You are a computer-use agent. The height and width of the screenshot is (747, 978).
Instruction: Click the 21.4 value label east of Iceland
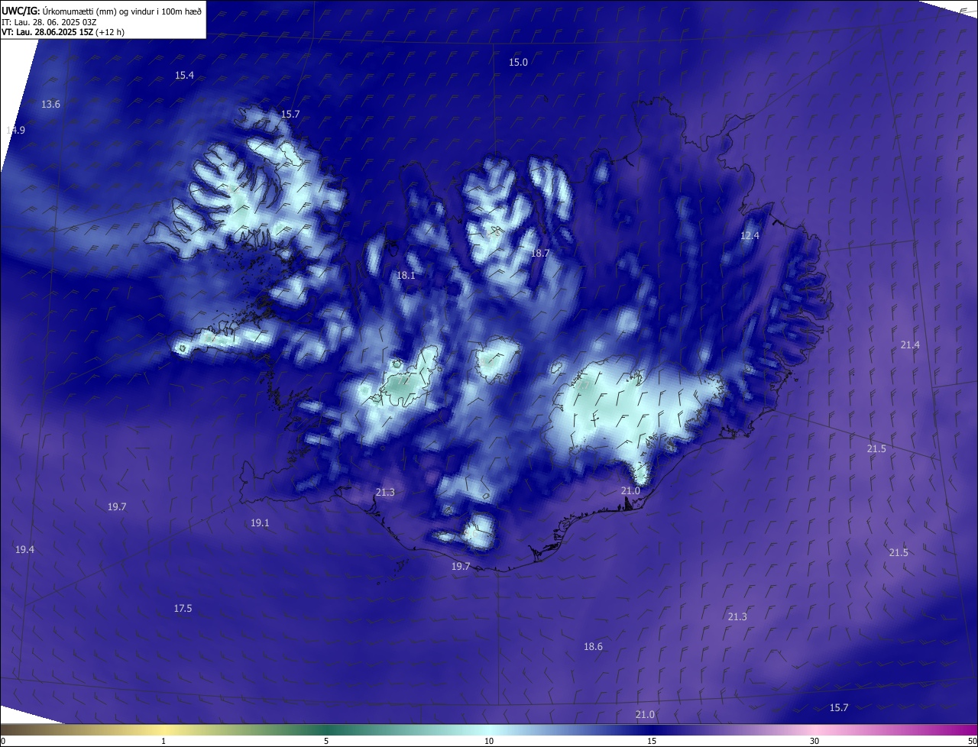click(909, 344)
